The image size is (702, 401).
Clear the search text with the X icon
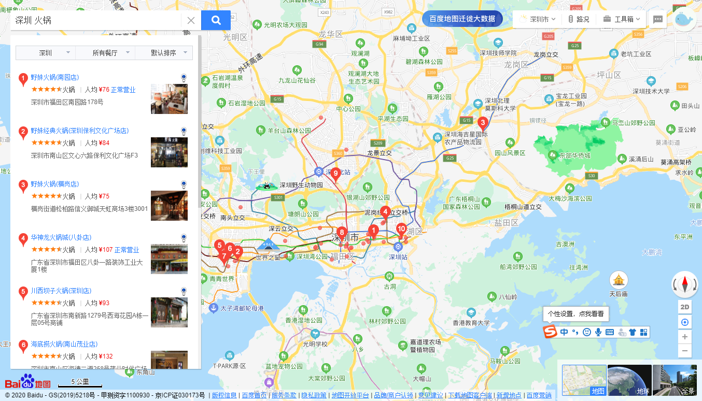pyautogui.click(x=191, y=20)
